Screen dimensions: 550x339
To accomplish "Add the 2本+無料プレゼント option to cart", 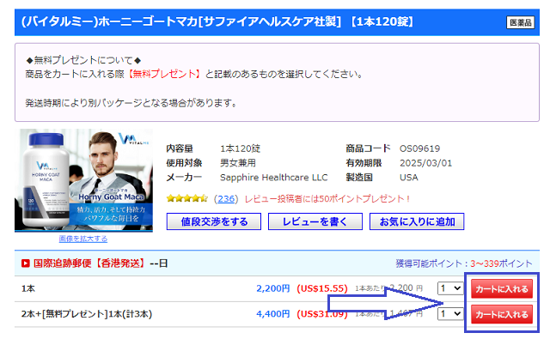I will pos(502,314).
